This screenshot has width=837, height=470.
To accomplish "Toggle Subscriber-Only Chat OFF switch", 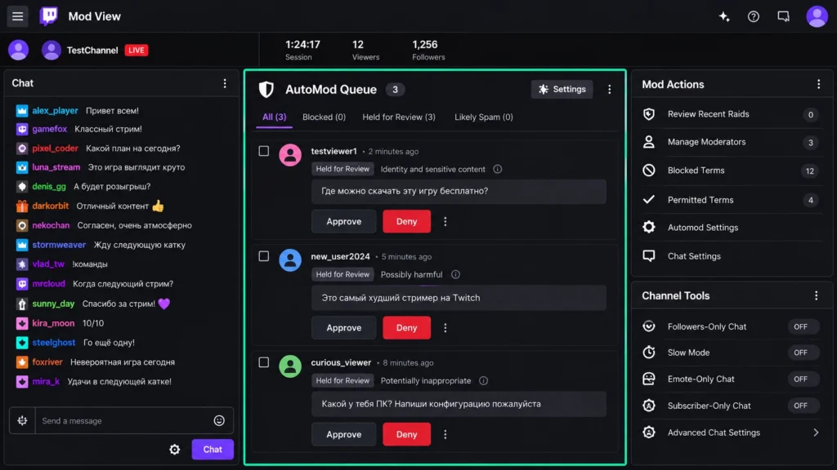I will tap(803, 406).
